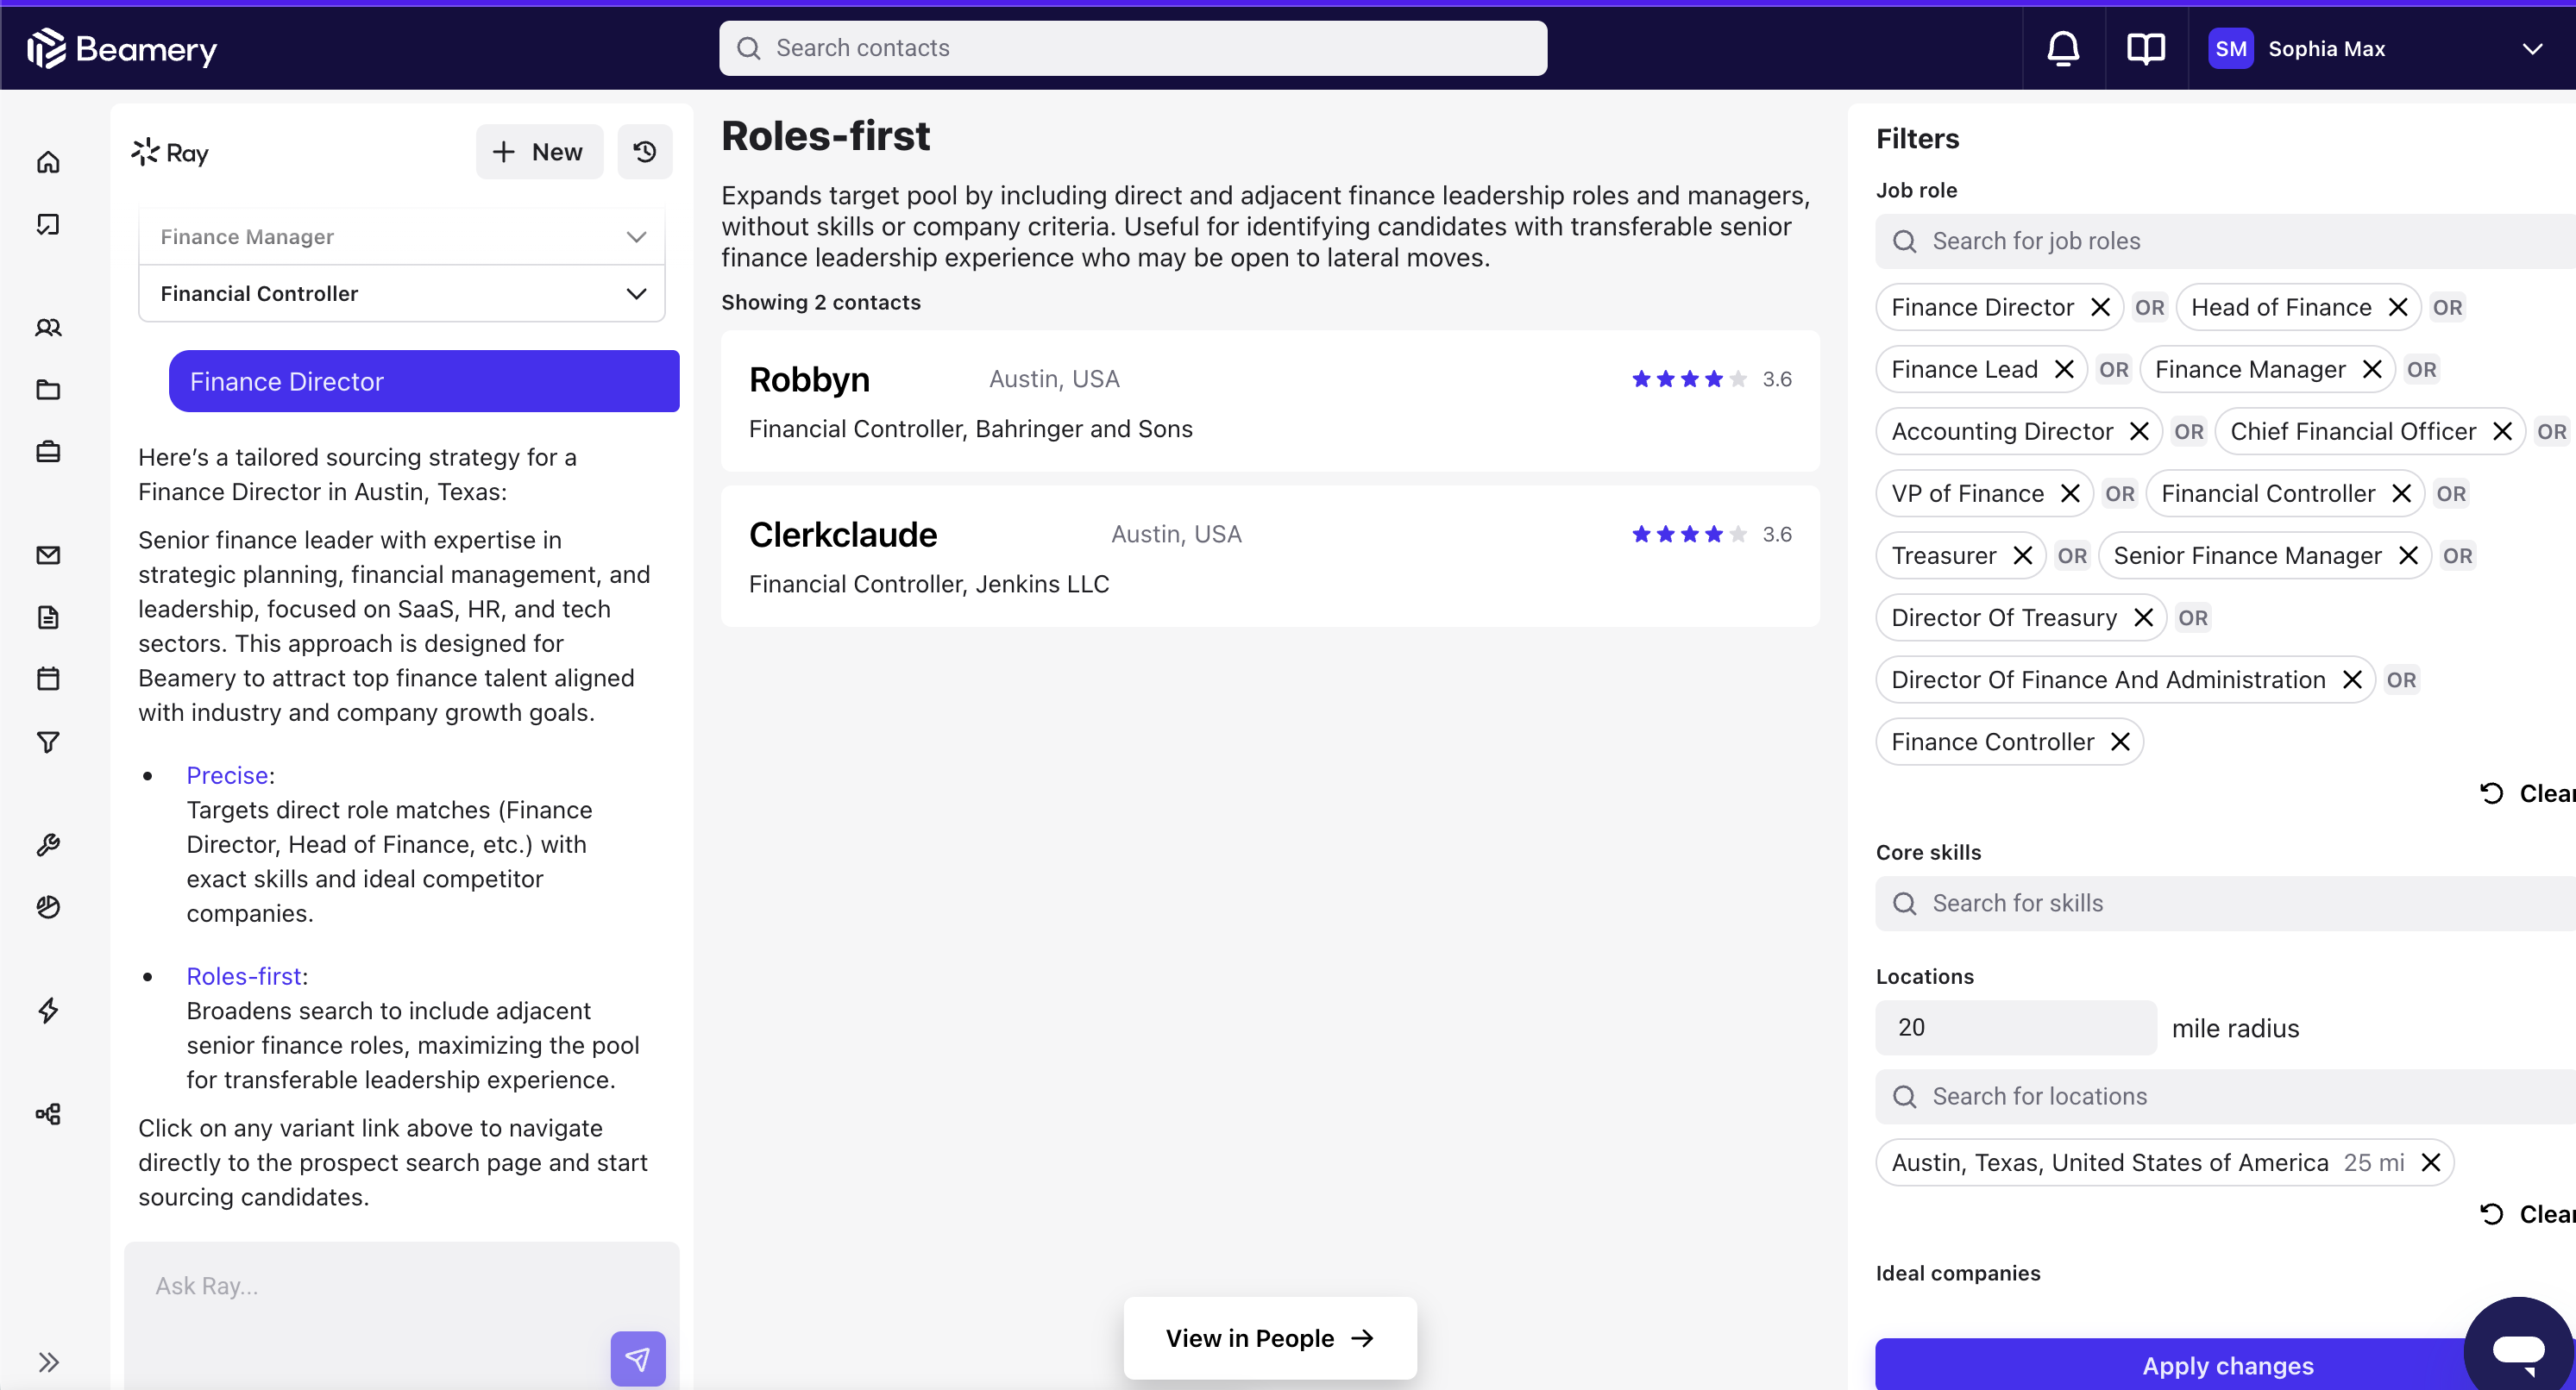The height and width of the screenshot is (1390, 2576).
Task: Remove the Treasurer job role filter
Action: tap(2022, 555)
